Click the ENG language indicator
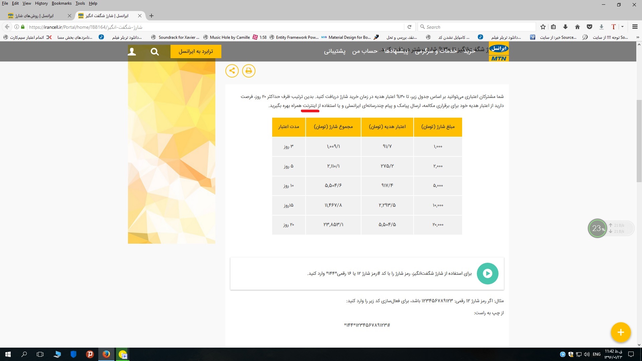The width and height of the screenshot is (642, 361). pyautogui.click(x=597, y=354)
